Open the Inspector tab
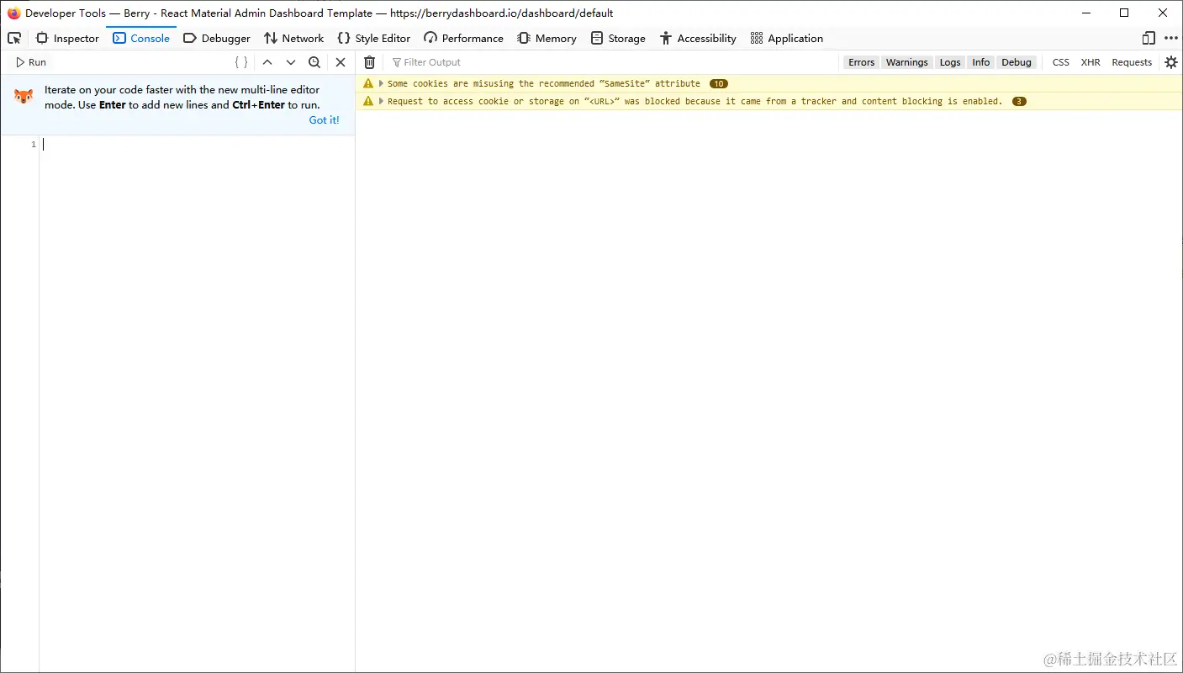1183x673 pixels. coord(67,38)
